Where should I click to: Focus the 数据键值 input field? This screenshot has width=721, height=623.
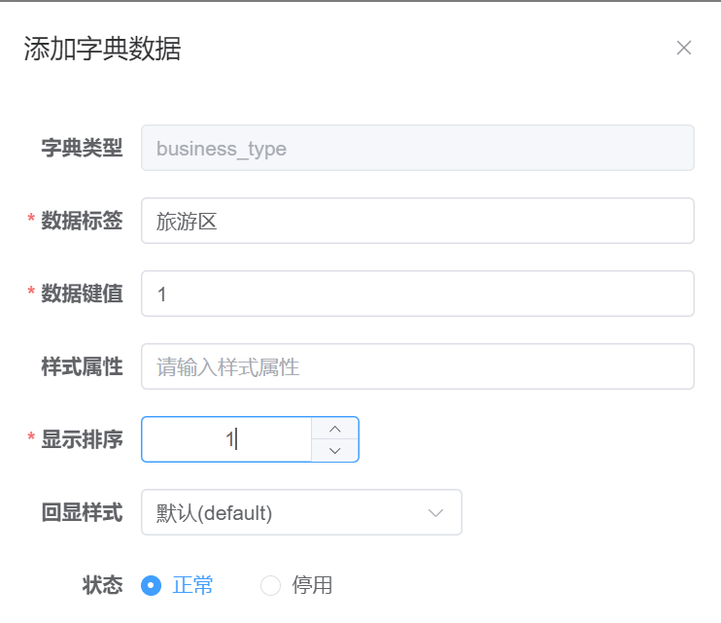click(x=417, y=294)
